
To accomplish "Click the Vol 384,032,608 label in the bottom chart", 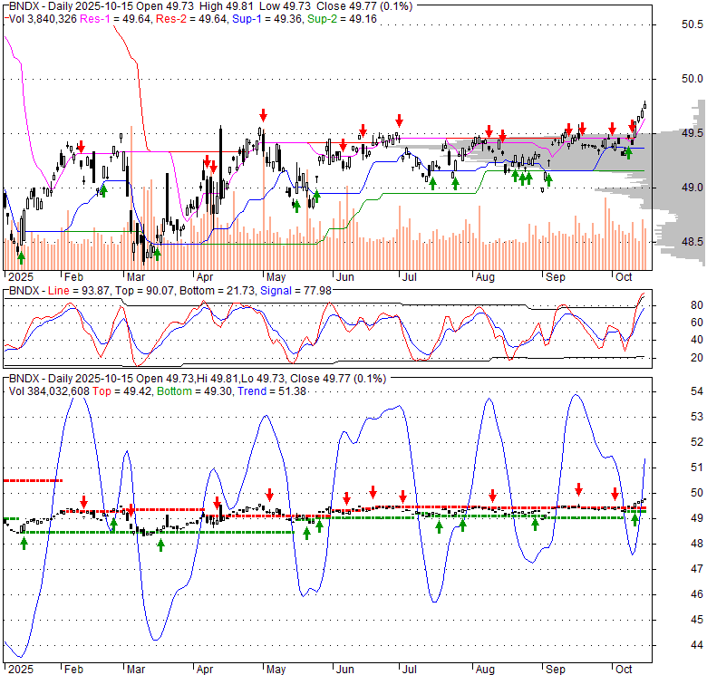I will 49,391.
